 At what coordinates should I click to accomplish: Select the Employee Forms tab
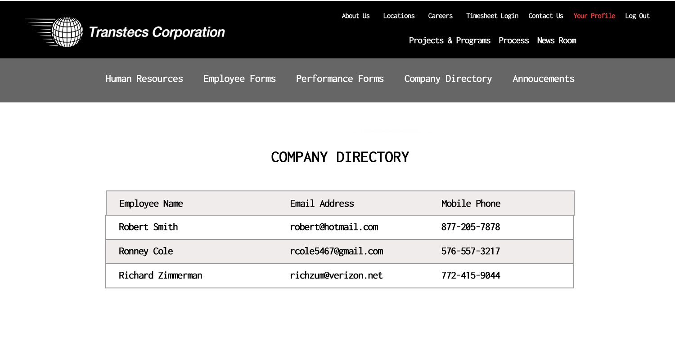click(x=239, y=79)
